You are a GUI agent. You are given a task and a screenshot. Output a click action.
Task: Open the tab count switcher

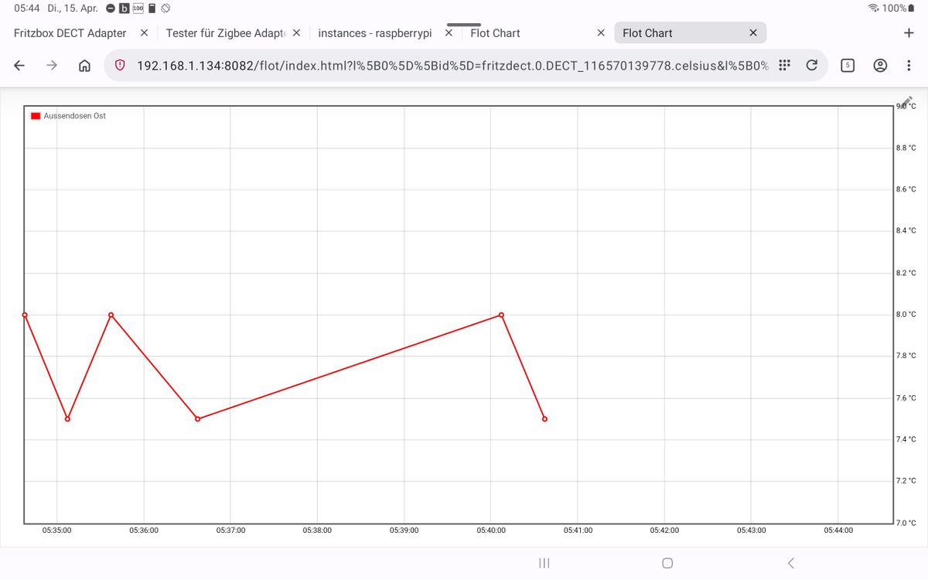848,66
